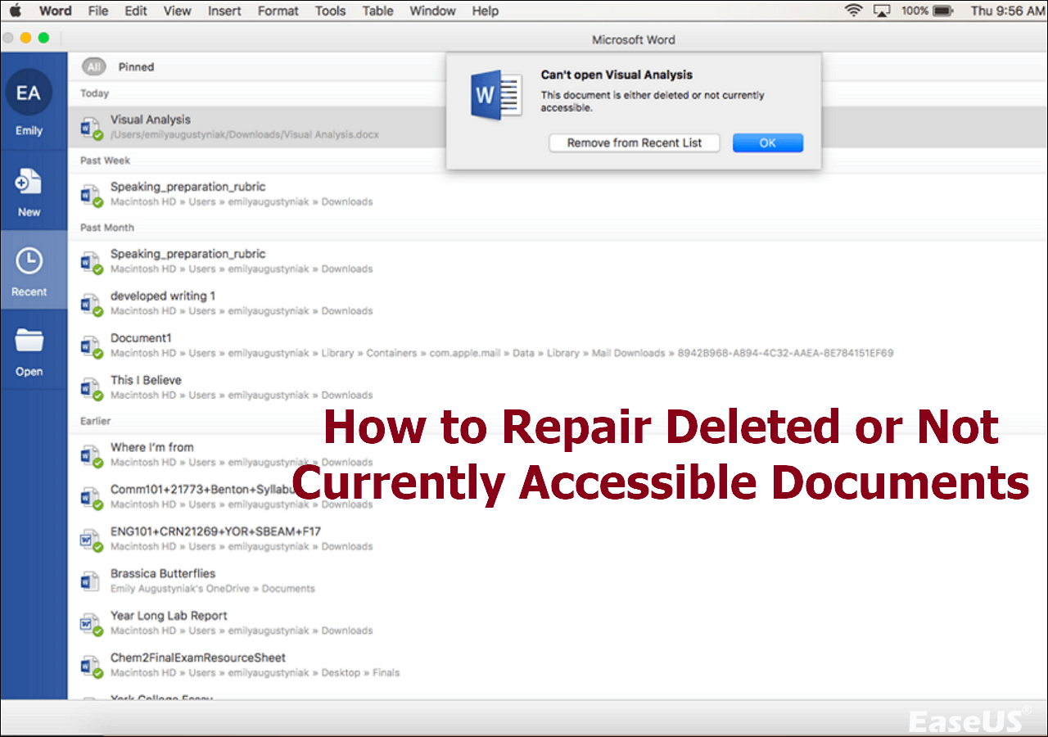The height and width of the screenshot is (737, 1048).
Task: Click the Past Month section header
Action: click(107, 228)
